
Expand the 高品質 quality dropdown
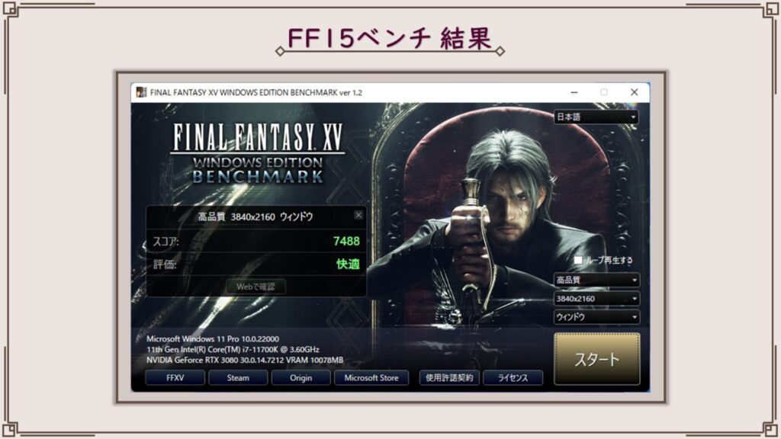[x=596, y=280]
